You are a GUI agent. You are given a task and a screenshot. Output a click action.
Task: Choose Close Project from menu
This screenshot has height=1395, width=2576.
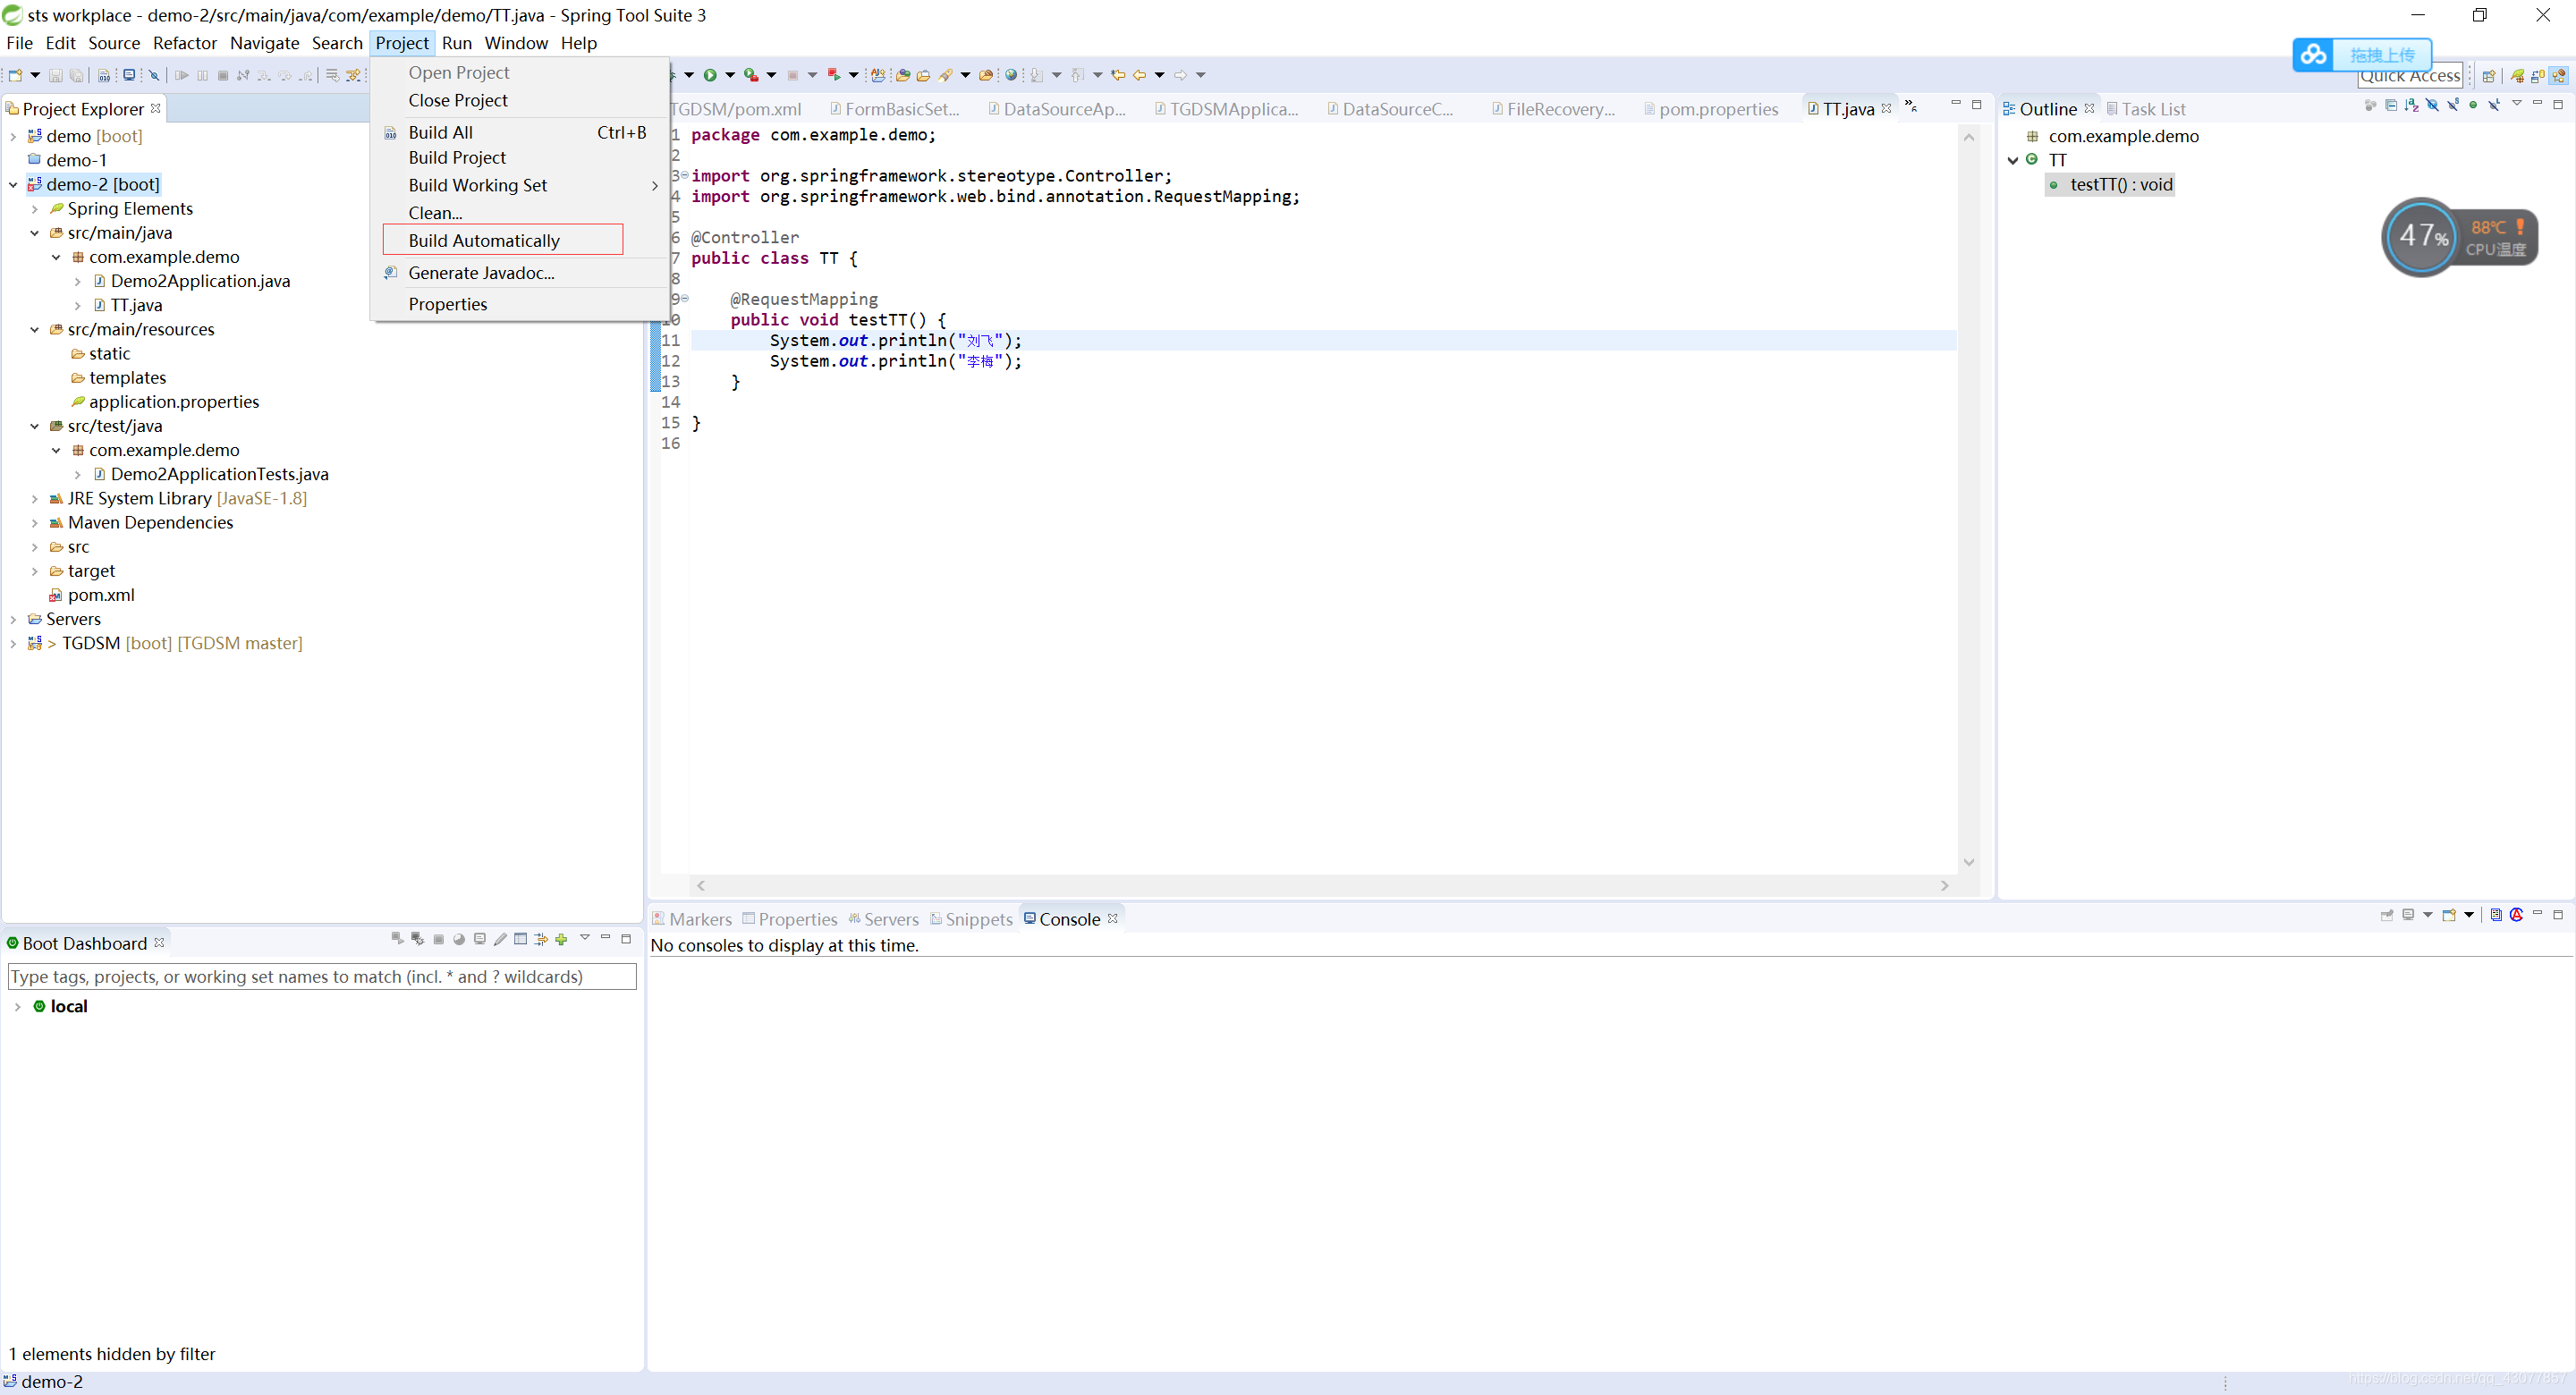[x=457, y=101]
